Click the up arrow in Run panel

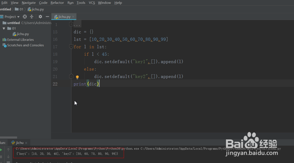(8, 150)
